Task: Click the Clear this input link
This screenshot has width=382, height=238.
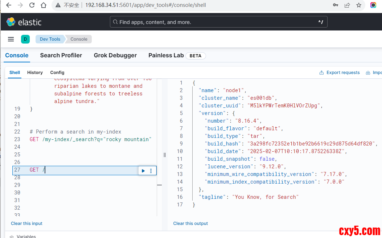Action: point(26,223)
